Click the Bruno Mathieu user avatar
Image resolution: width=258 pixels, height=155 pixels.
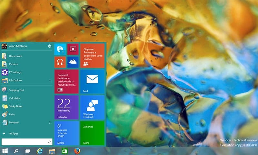pyautogui.click(x=4, y=46)
